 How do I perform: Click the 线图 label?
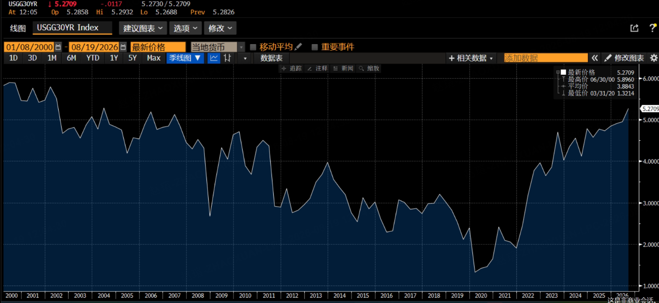point(18,28)
